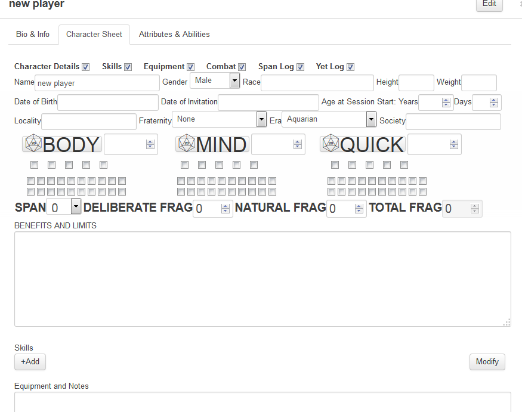Toggle the Combat section checkbox
This screenshot has width=522, height=412.
242,67
